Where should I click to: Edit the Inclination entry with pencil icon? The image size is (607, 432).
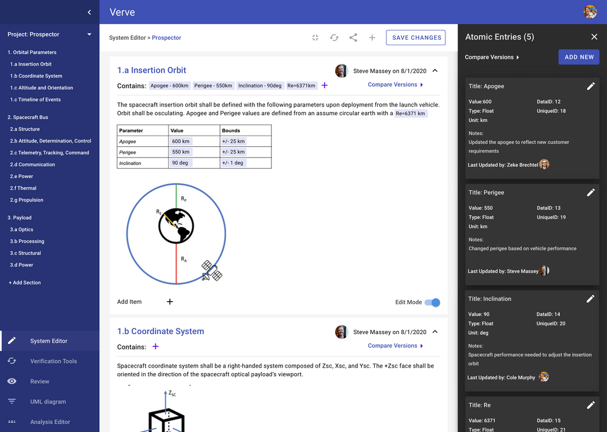590,299
